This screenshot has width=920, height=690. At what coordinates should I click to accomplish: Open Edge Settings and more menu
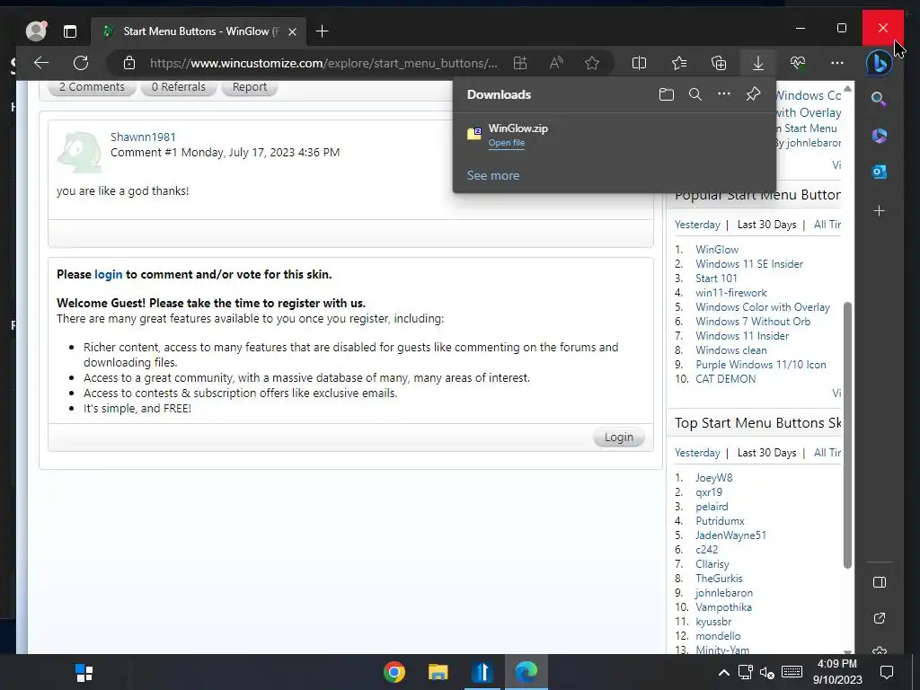tap(837, 63)
